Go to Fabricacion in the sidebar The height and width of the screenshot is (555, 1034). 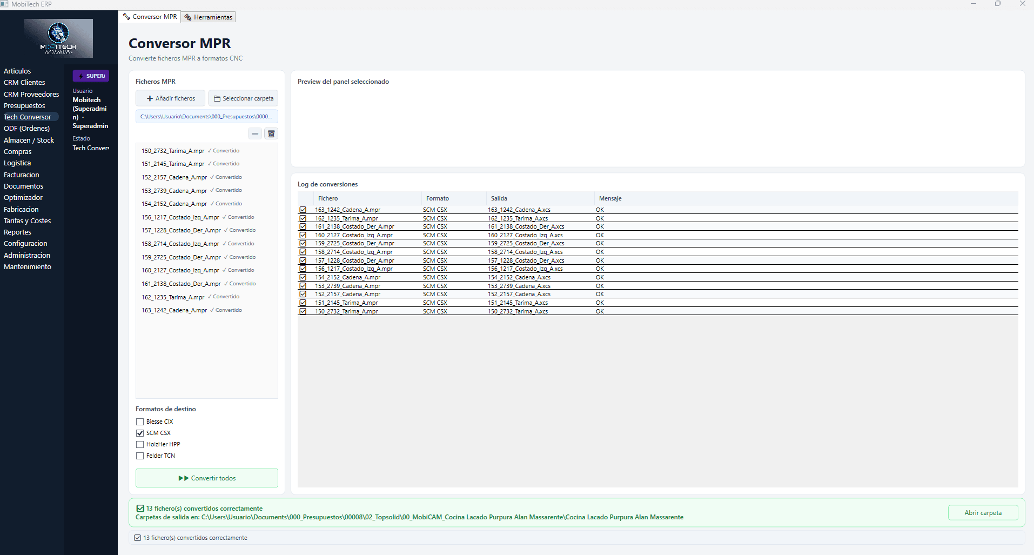[21, 209]
